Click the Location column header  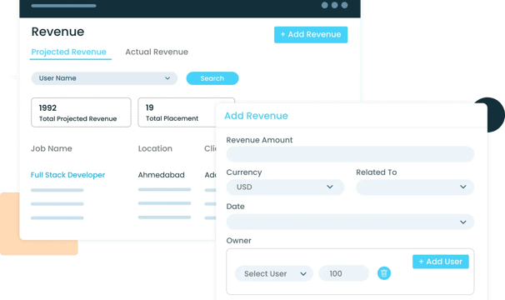[x=155, y=148]
